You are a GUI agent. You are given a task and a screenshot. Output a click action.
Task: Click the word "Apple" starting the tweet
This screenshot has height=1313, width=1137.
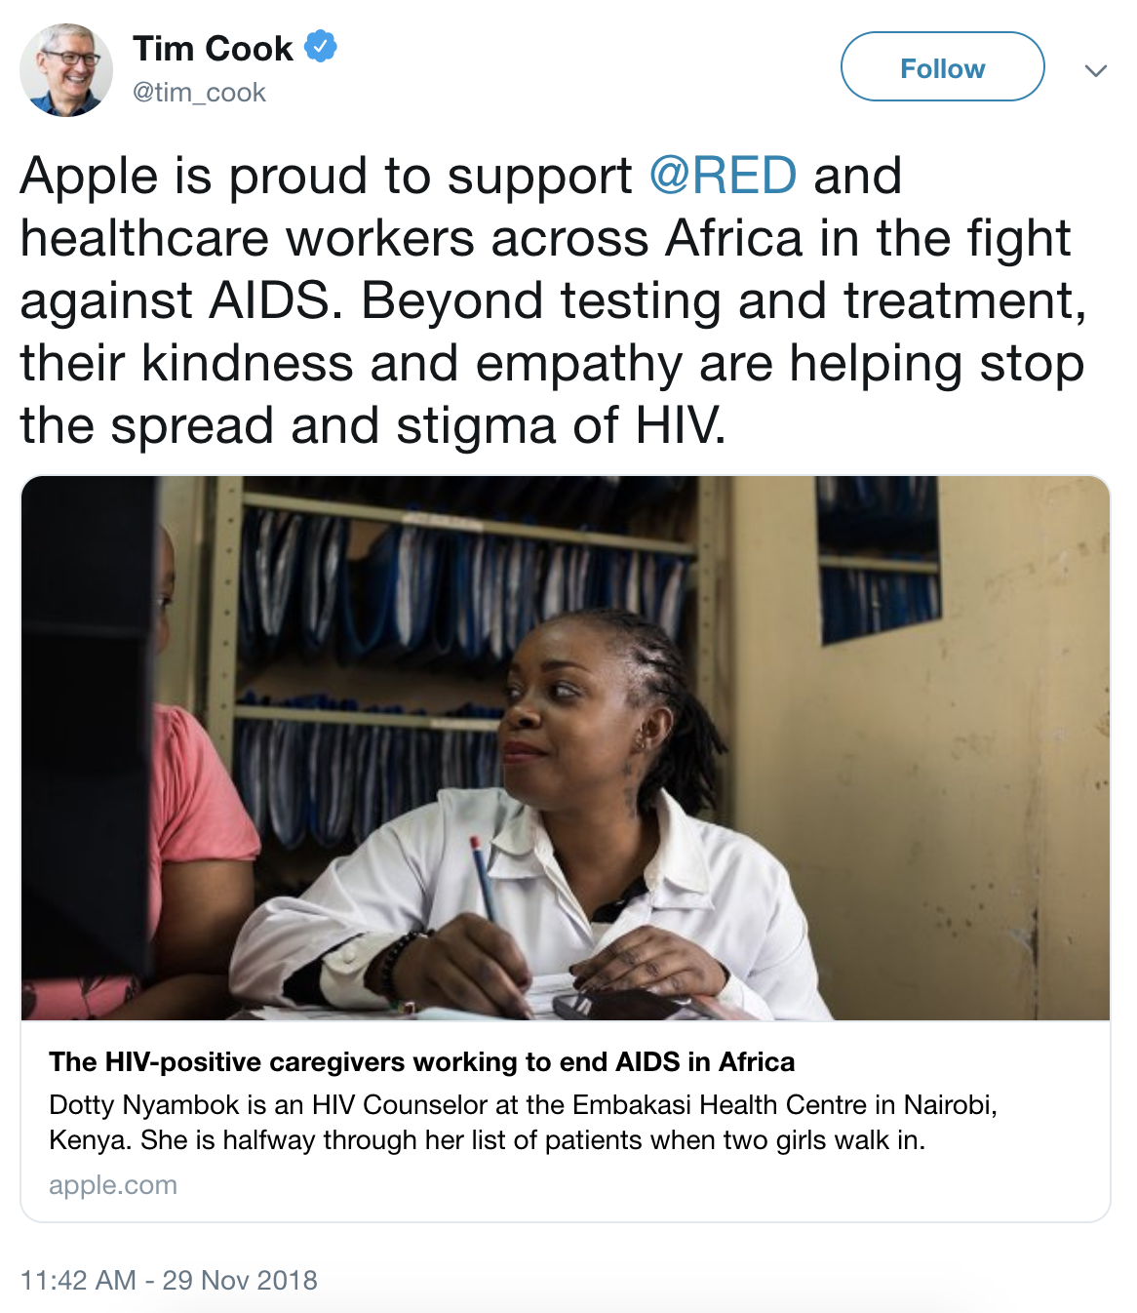coord(89,177)
